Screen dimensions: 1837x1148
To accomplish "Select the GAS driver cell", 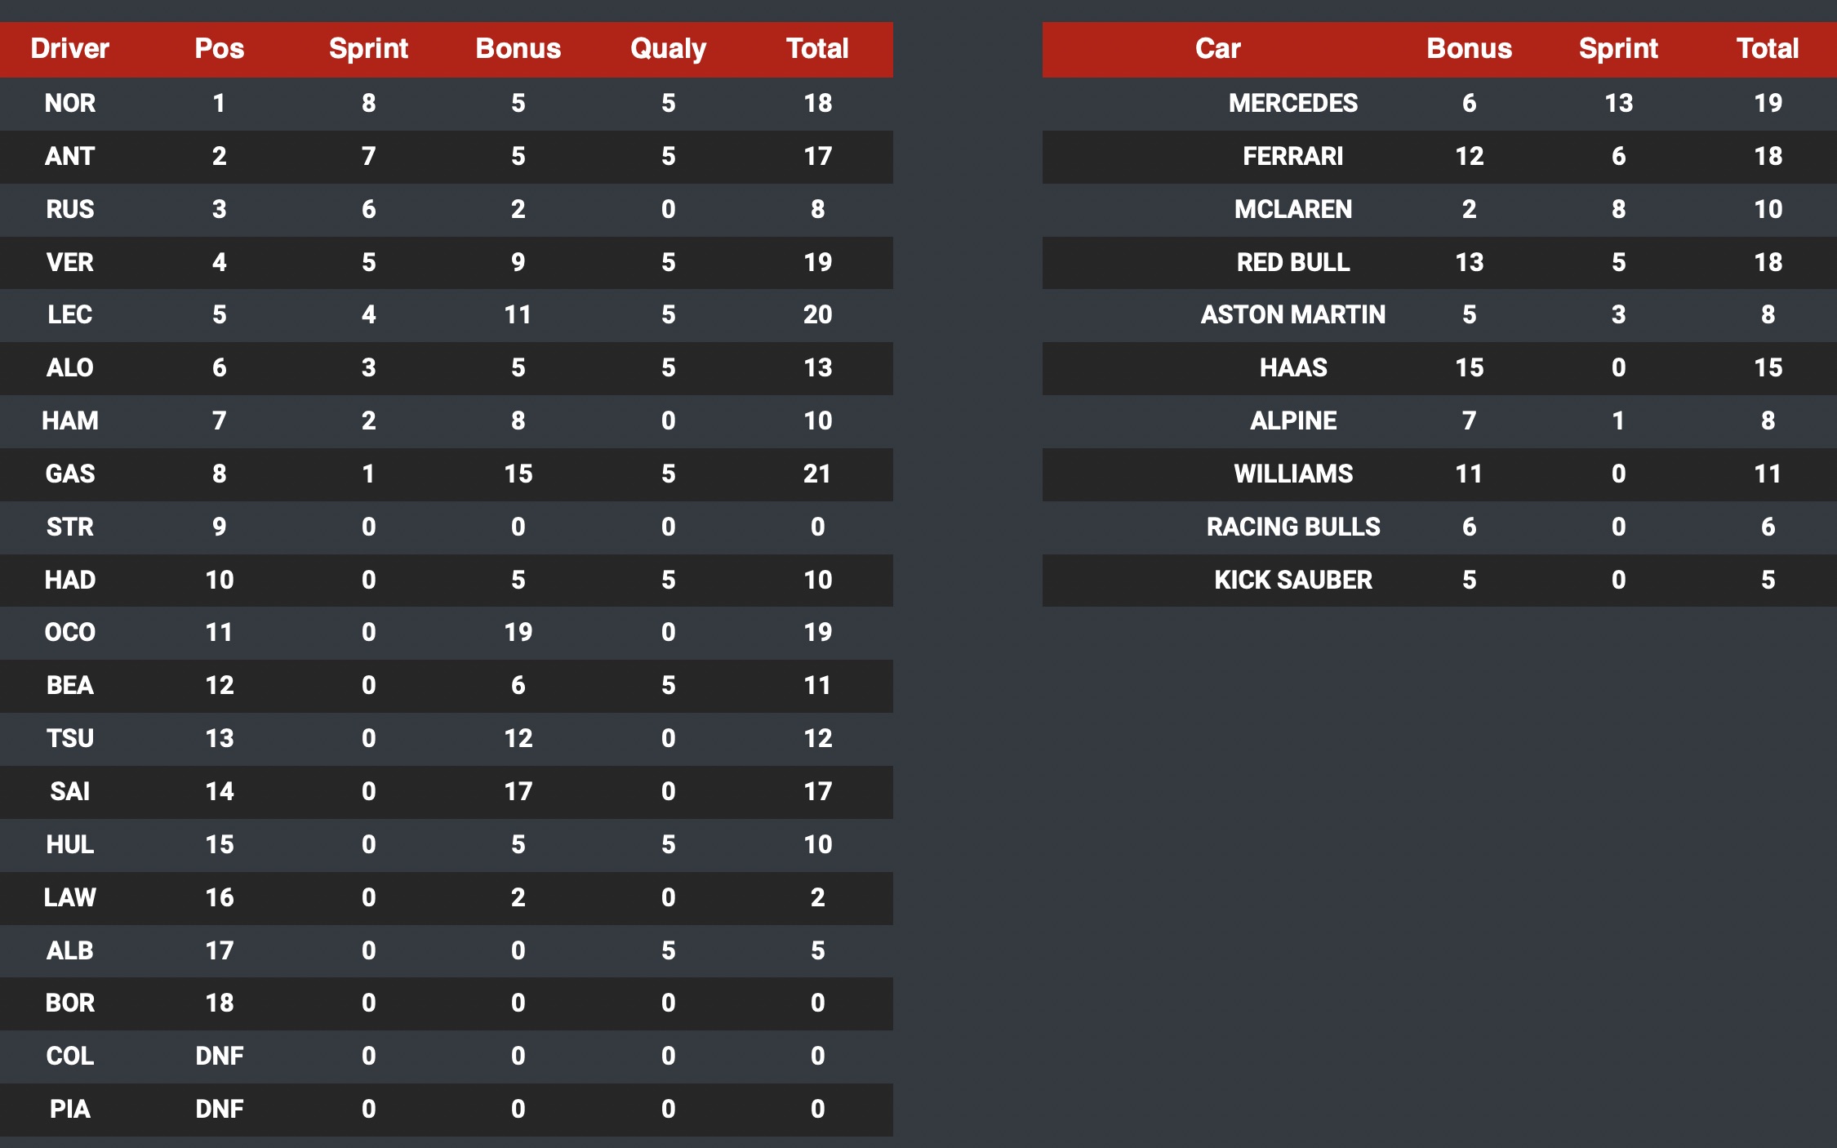I will [x=70, y=474].
